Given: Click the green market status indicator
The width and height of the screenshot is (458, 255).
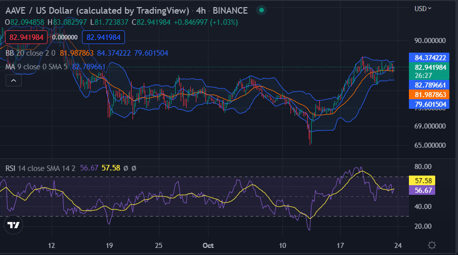Looking at the screenshot, I should point(262,10).
